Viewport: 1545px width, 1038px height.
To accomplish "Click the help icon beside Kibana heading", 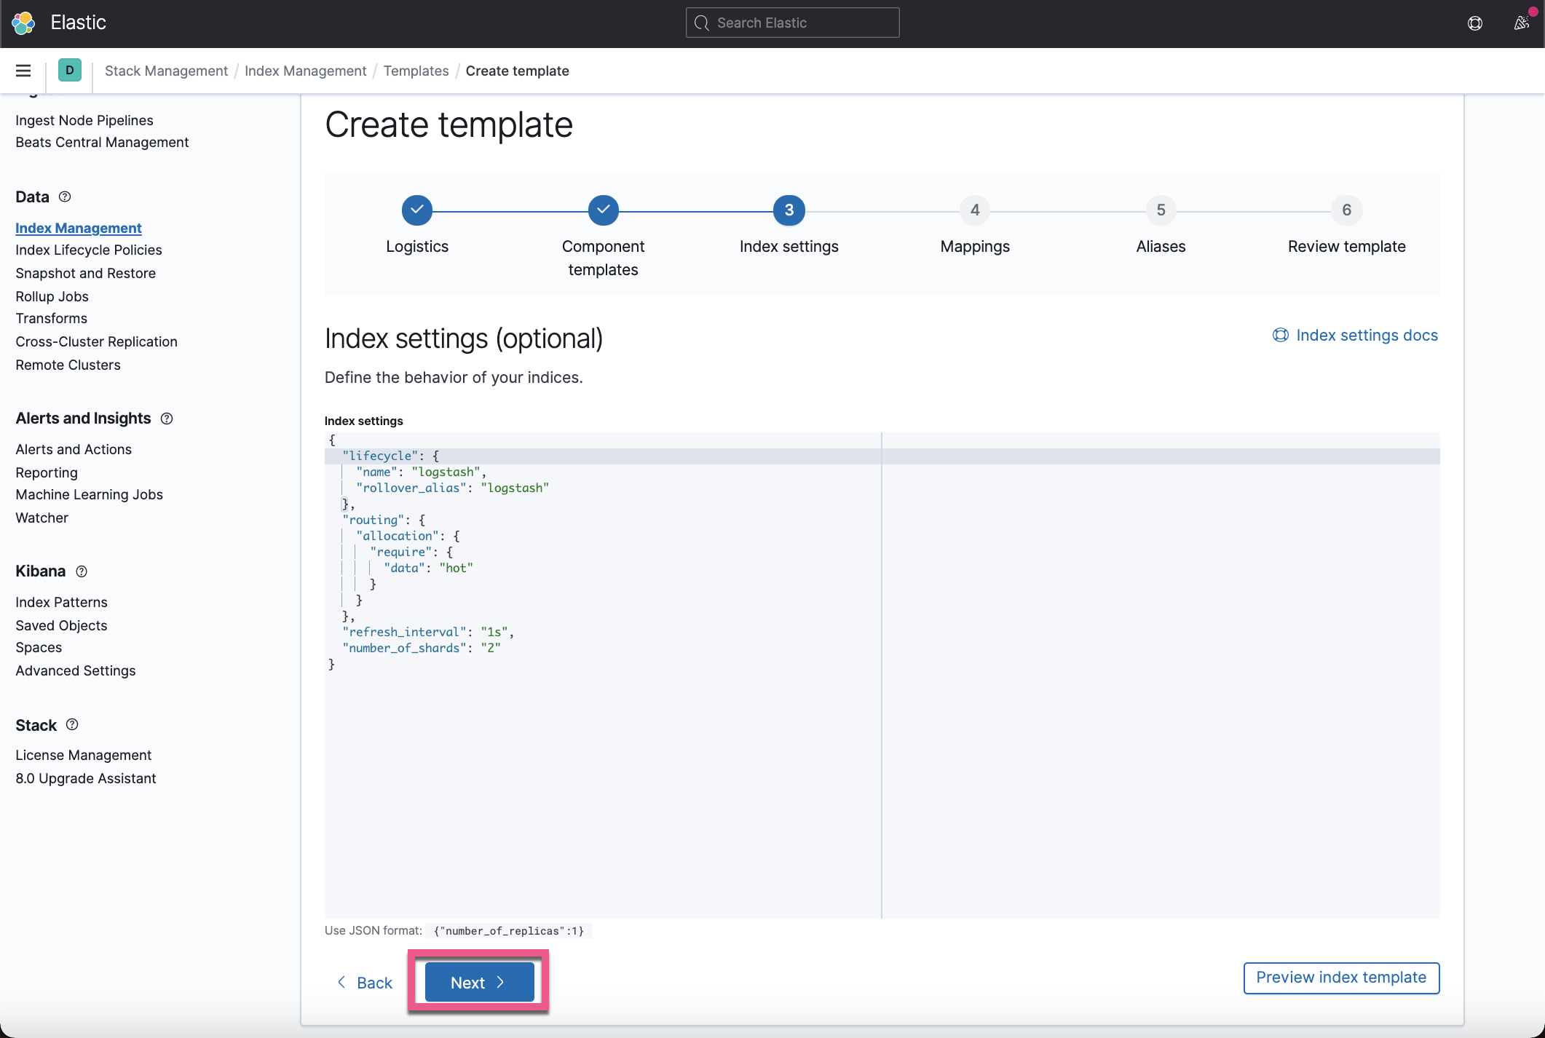I will pyautogui.click(x=82, y=571).
